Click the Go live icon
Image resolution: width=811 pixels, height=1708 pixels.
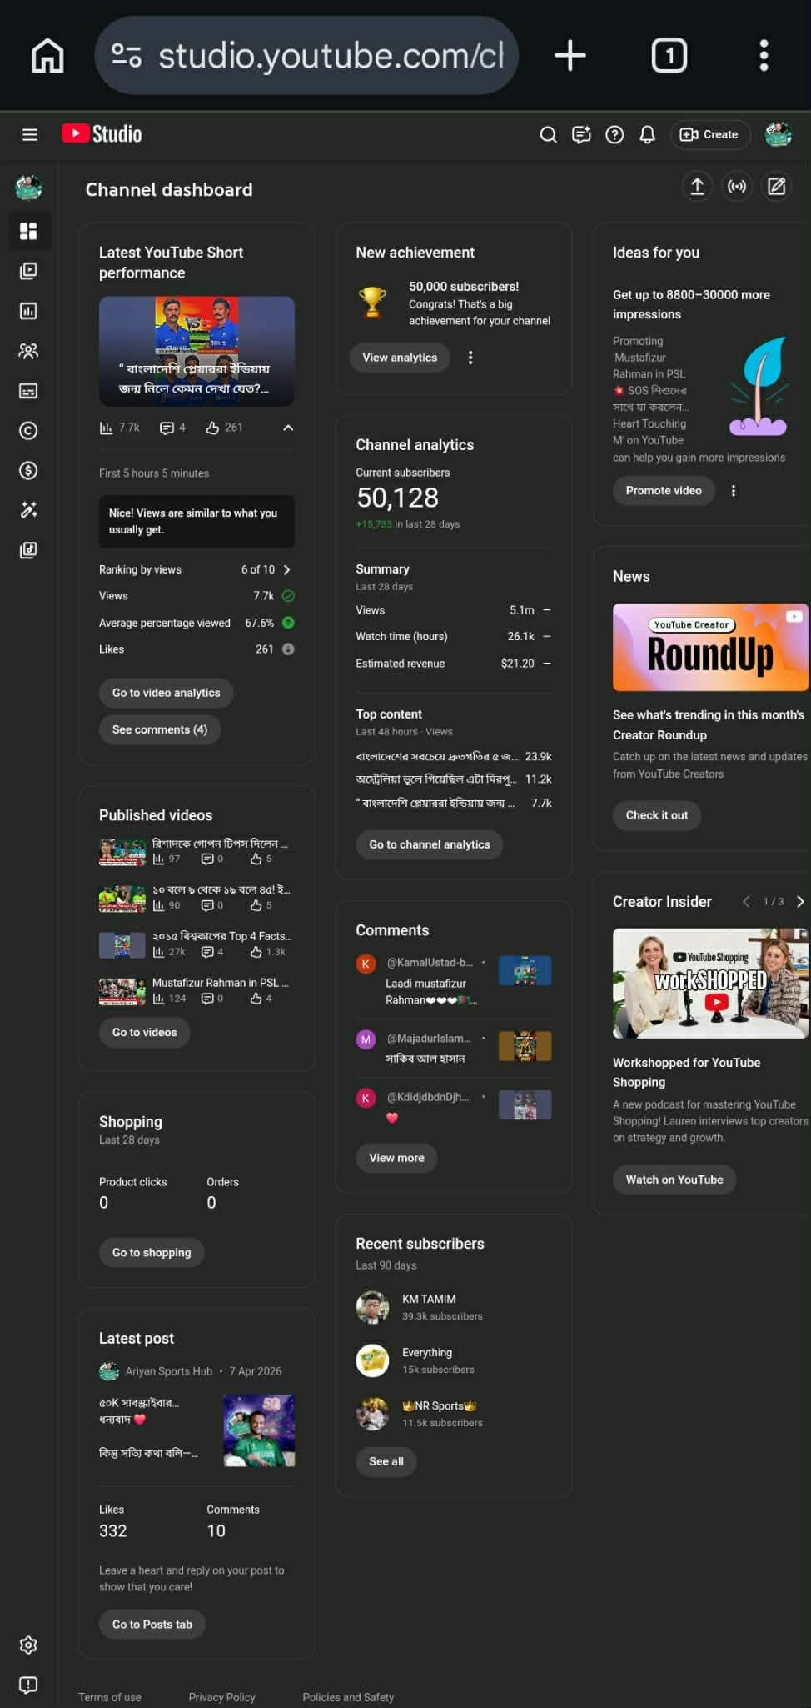point(737,187)
